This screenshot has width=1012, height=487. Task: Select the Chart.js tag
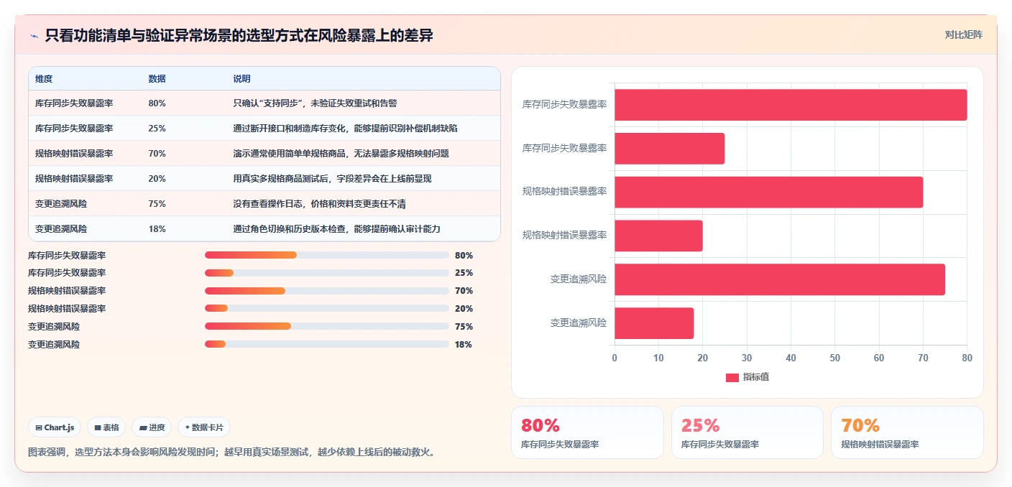pos(55,427)
